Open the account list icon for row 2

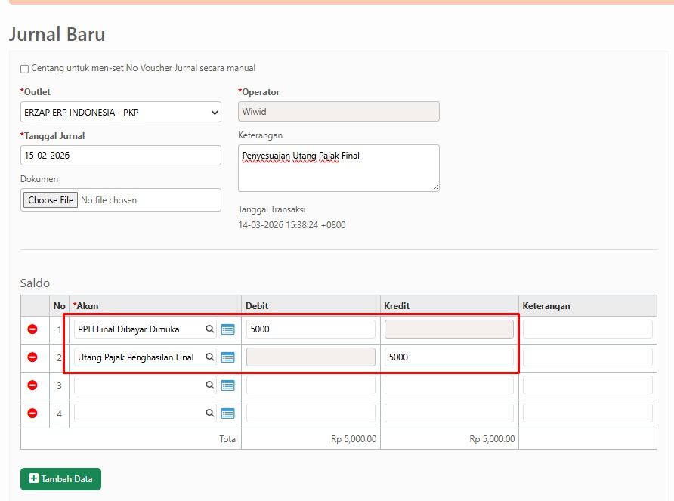coord(227,357)
